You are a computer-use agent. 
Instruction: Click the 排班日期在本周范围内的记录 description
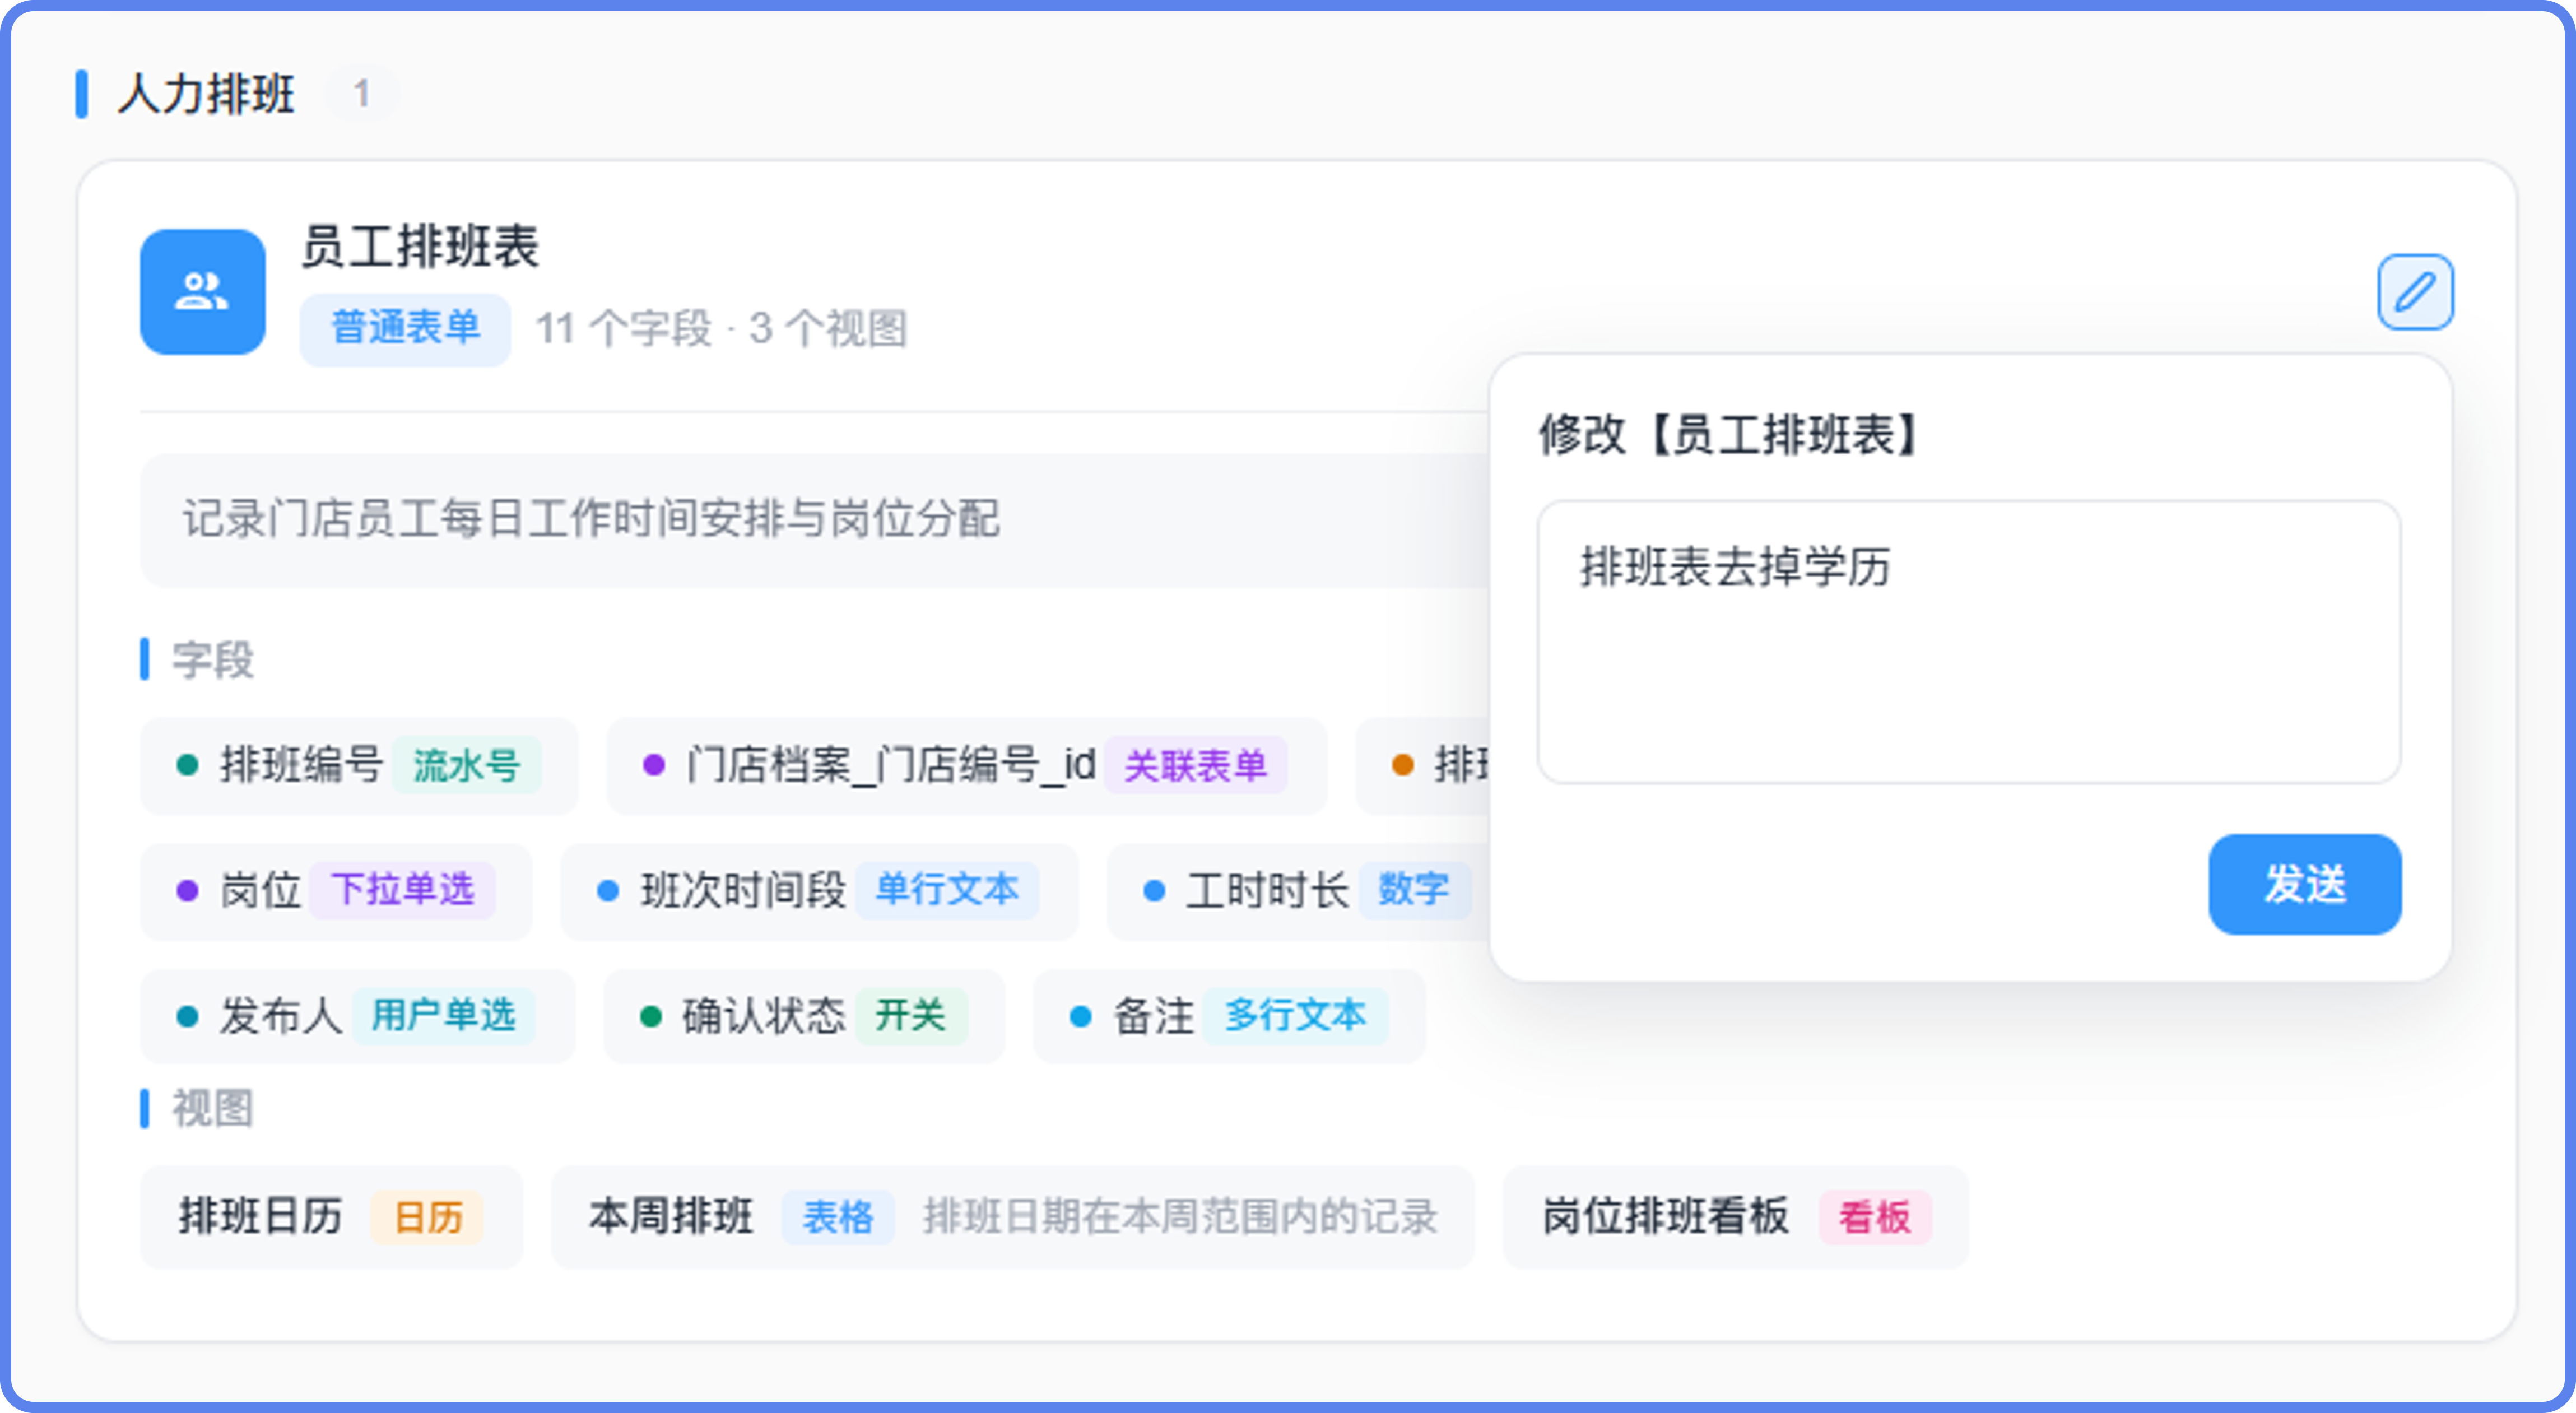(1180, 1217)
